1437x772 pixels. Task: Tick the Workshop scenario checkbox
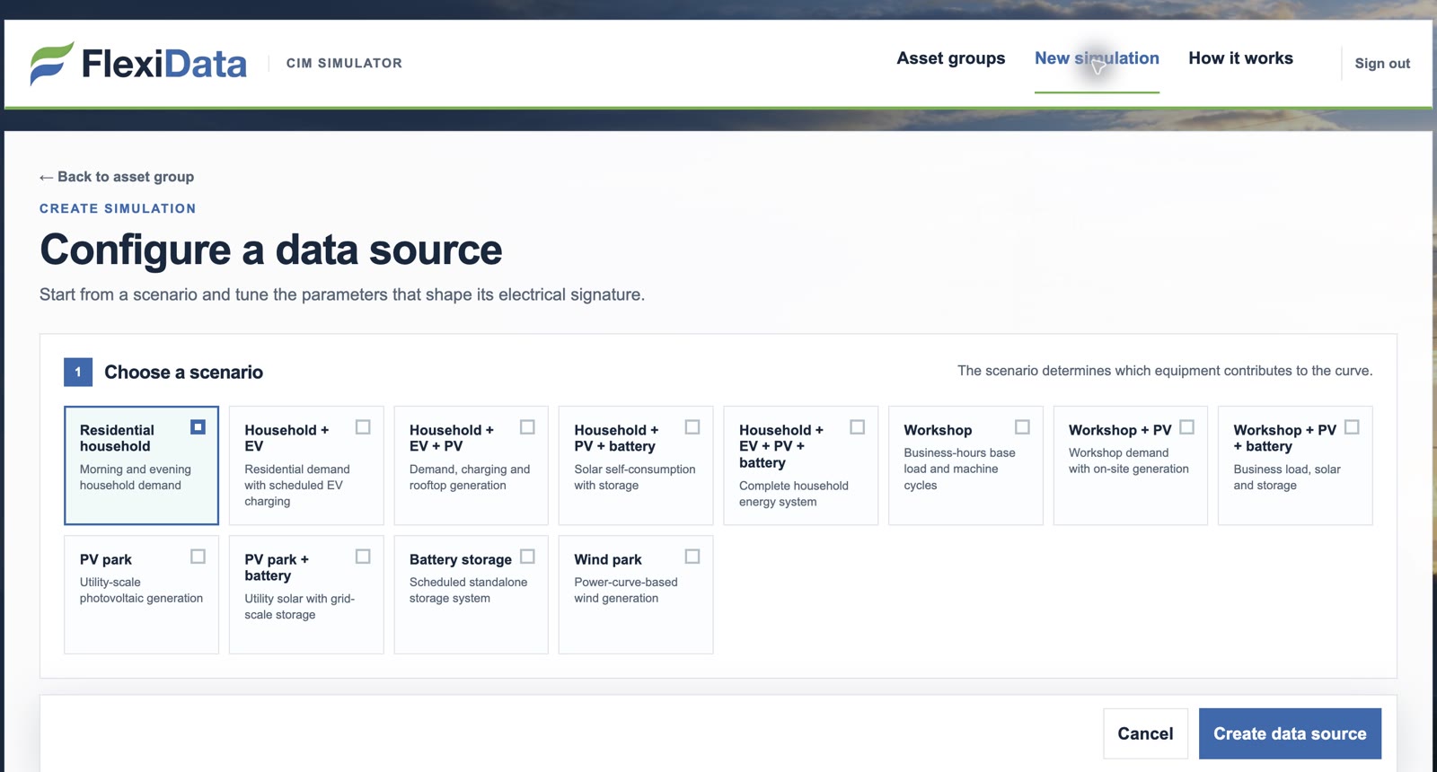(1022, 427)
